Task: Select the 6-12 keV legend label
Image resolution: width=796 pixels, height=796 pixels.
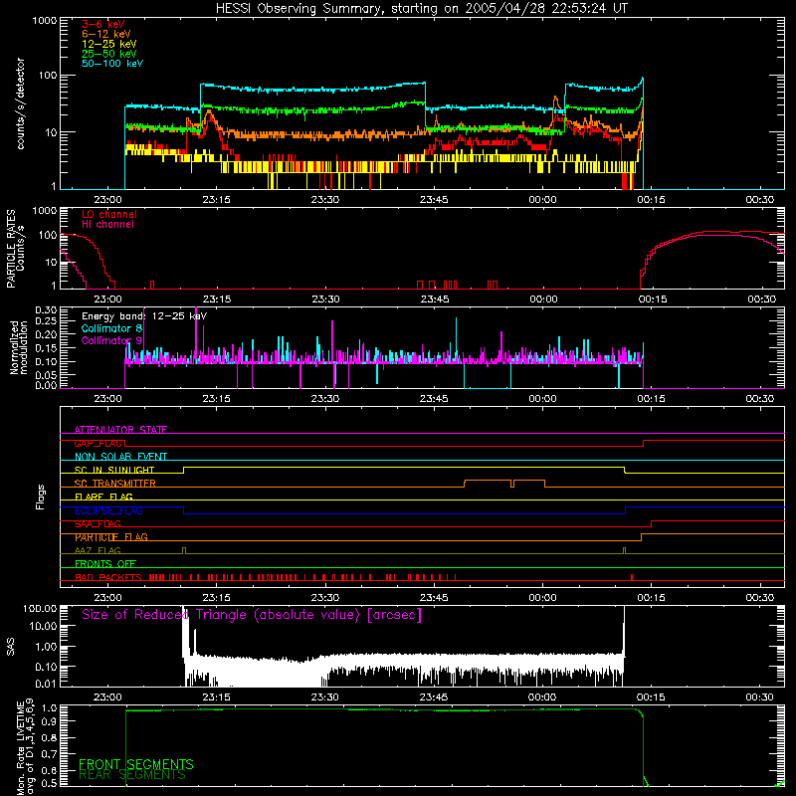Action: point(106,34)
